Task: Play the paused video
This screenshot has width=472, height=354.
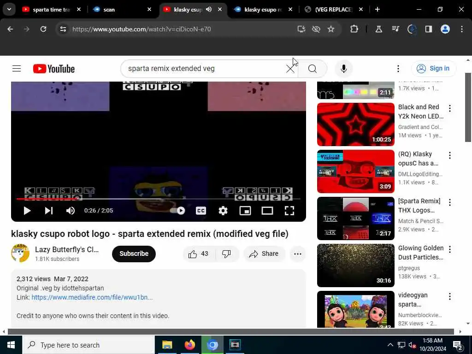Action: (x=27, y=210)
